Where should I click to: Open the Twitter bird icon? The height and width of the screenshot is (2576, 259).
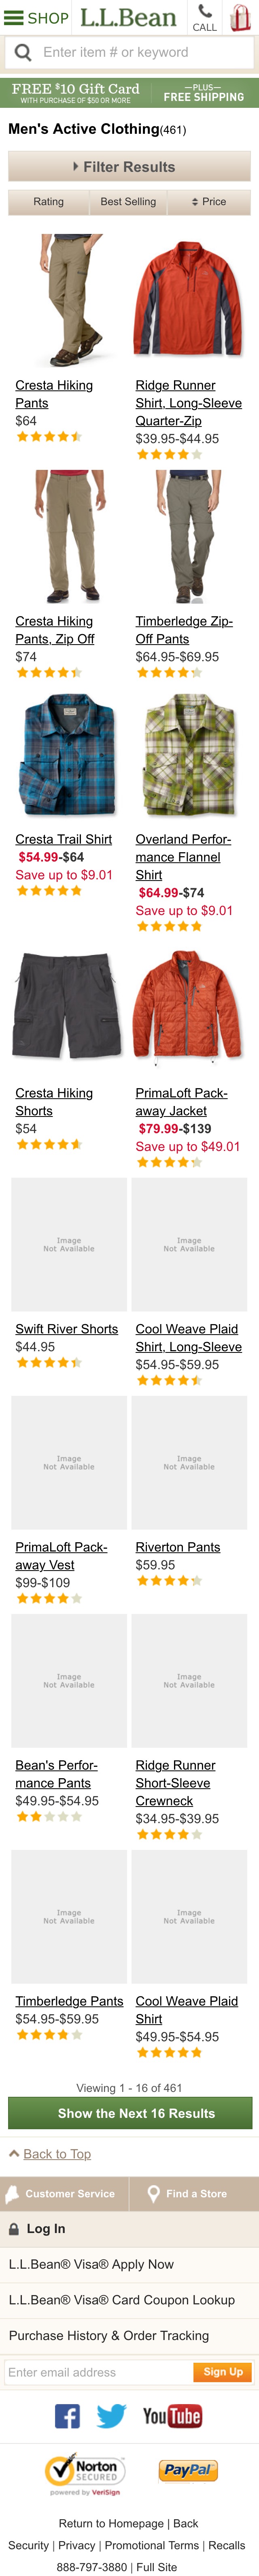click(x=111, y=2415)
